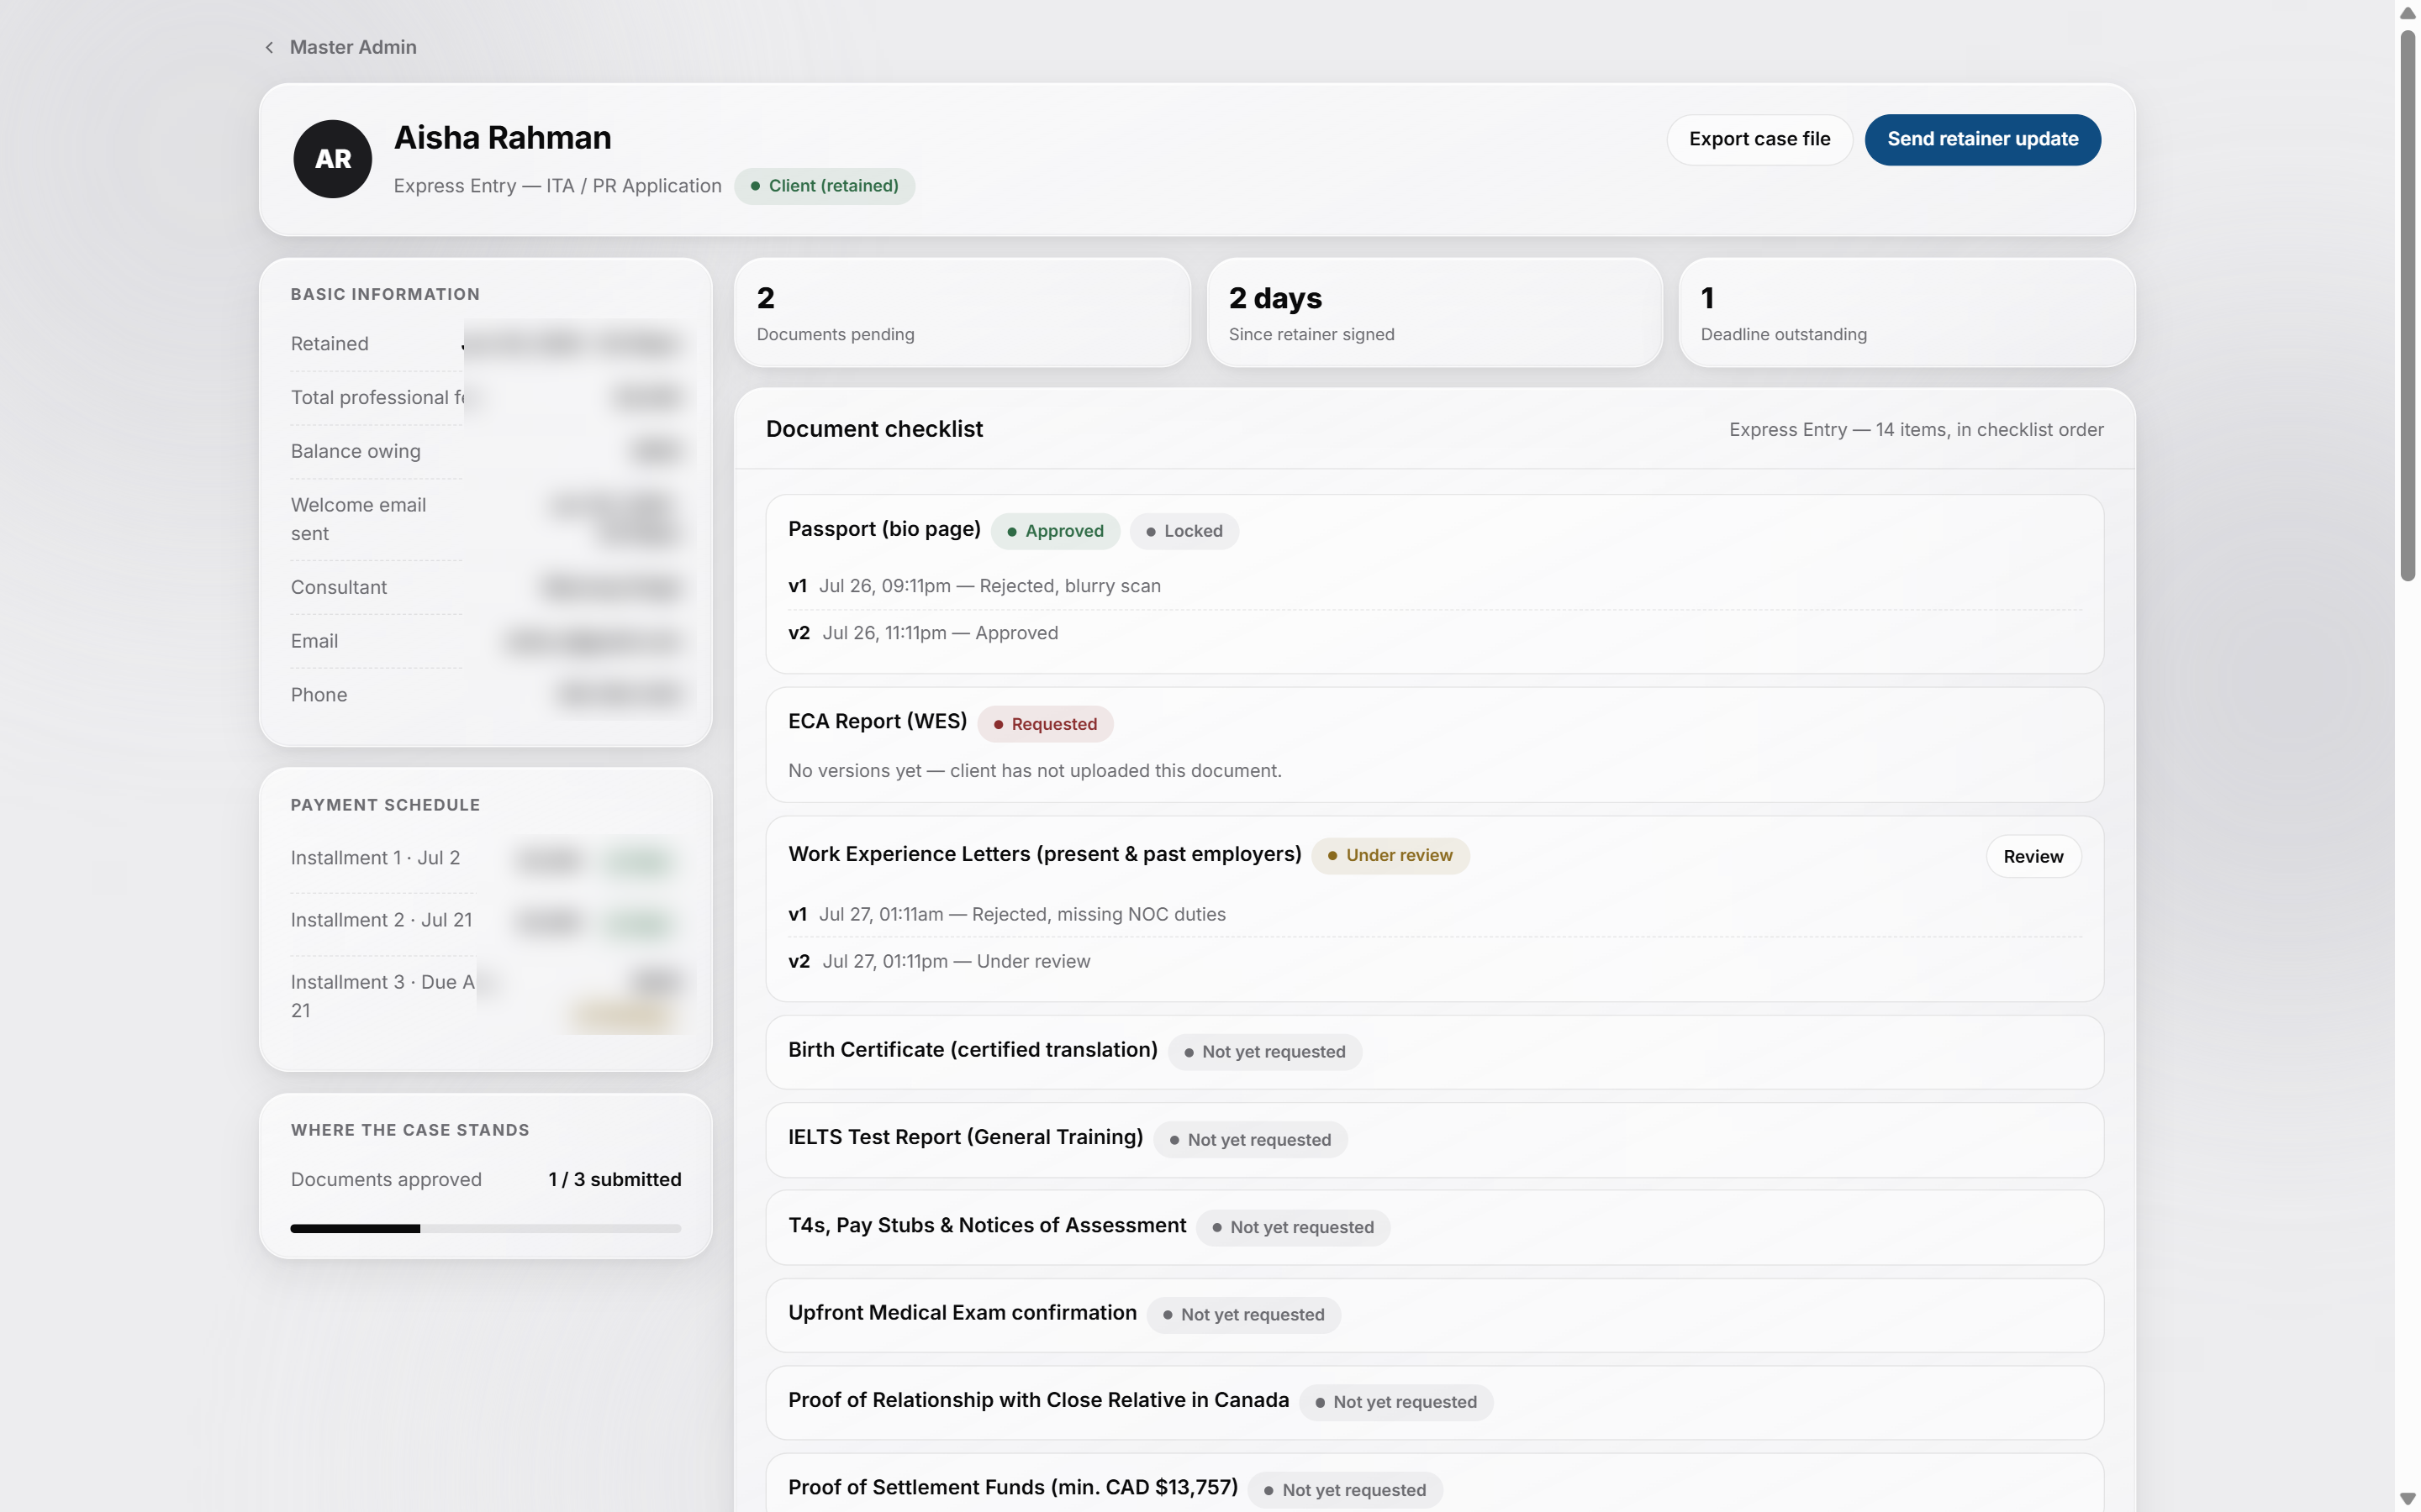Click the AR avatar circle

333,159
